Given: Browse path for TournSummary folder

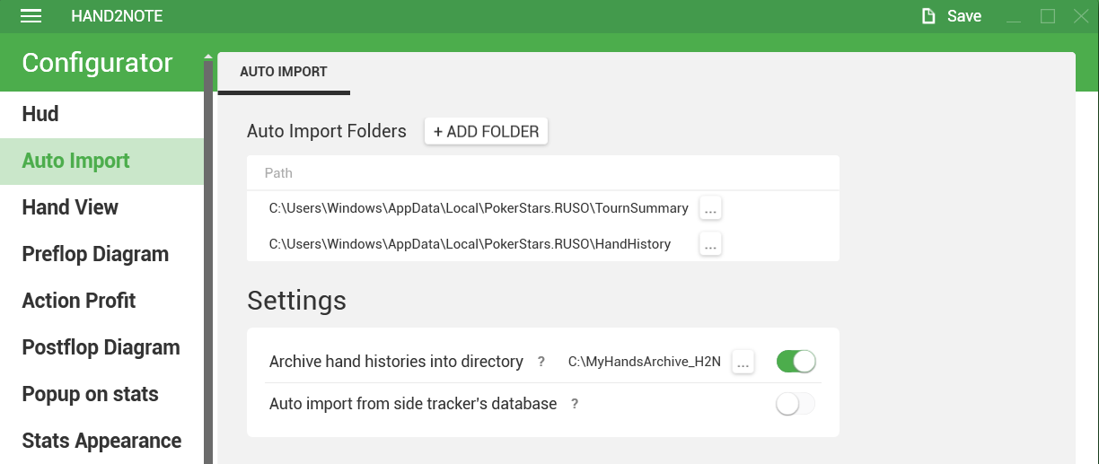Looking at the screenshot, I should pos(710,208).
